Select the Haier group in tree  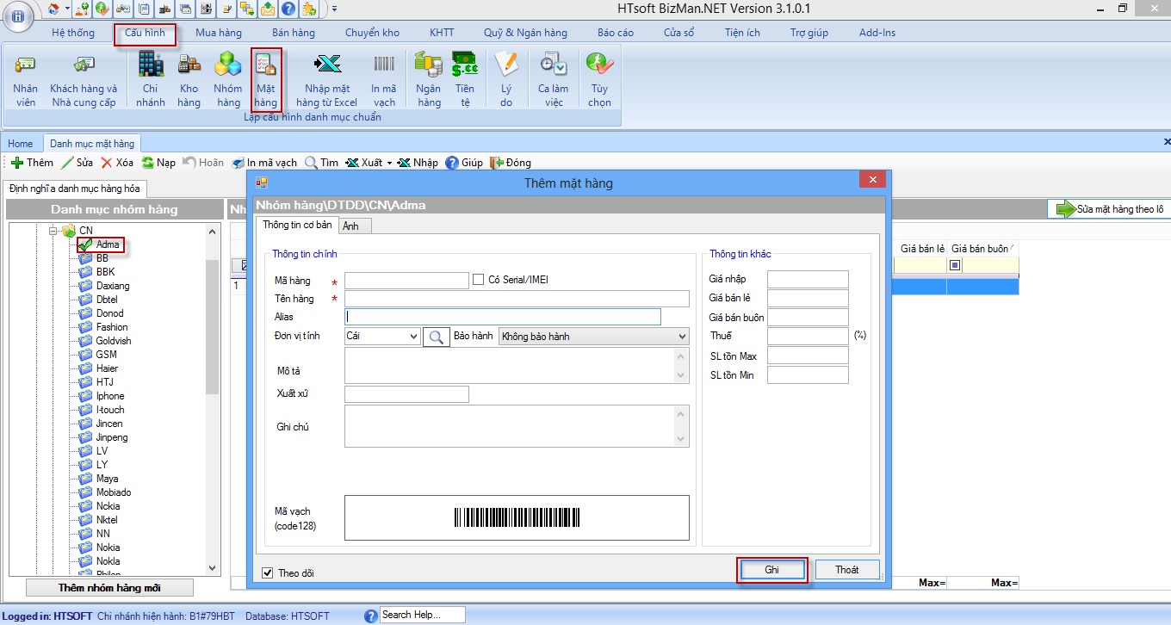coord(107,368)
